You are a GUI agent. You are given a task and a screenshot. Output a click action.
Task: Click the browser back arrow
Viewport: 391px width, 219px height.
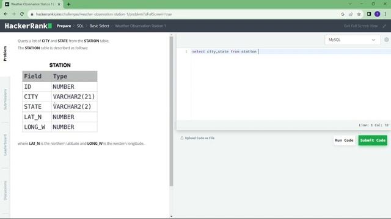(x=5, y=14)
